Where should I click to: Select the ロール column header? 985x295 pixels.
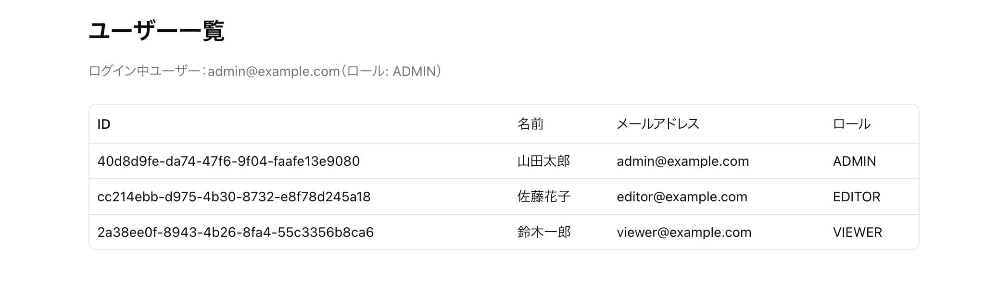point(852,124)
